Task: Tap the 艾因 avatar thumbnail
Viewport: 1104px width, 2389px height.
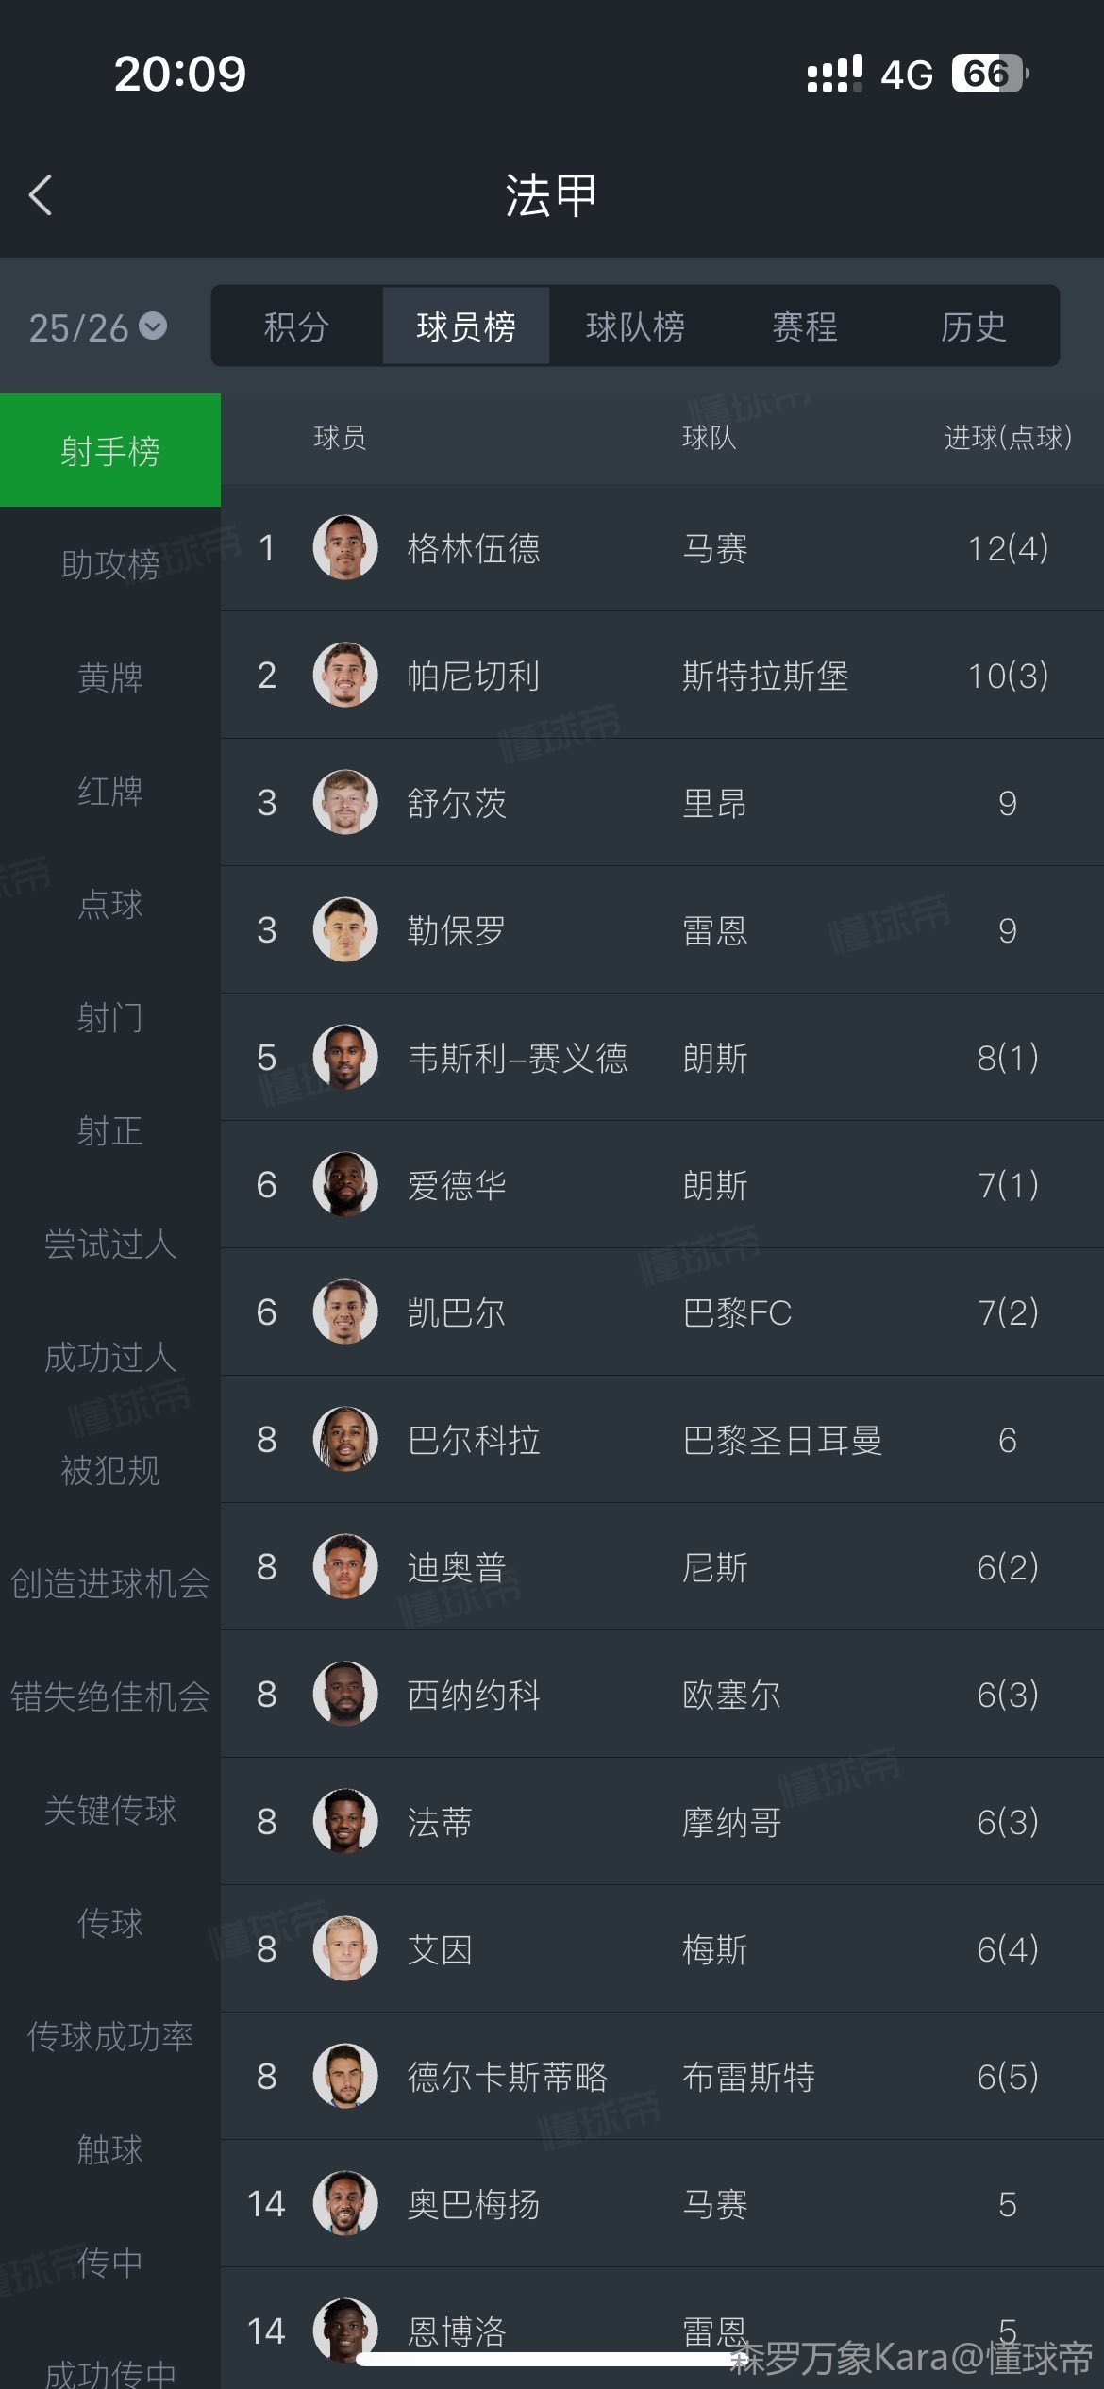Action: pyautogui.click(x=345, y=1948)
